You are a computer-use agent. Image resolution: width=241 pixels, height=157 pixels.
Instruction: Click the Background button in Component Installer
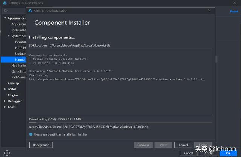point(41,145)
